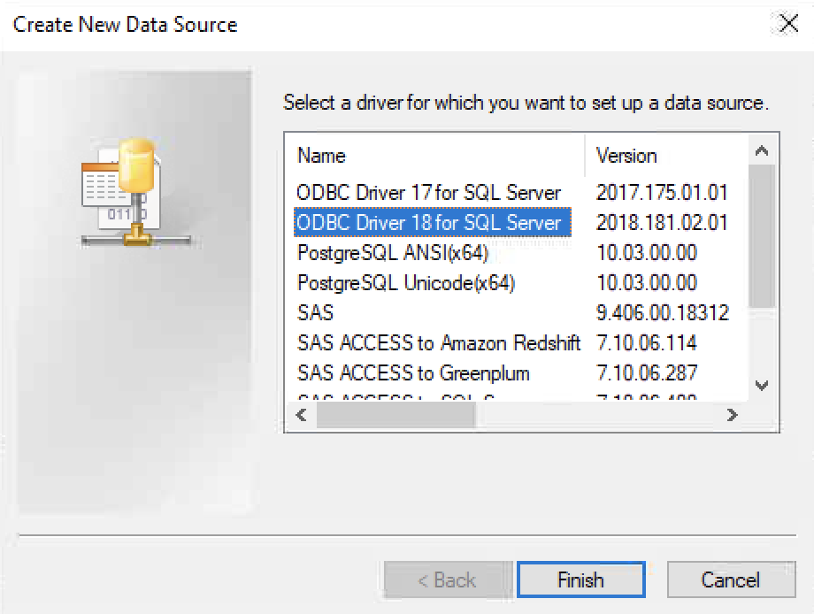Click the scroll down arrow in driver list

pos(762,386)
